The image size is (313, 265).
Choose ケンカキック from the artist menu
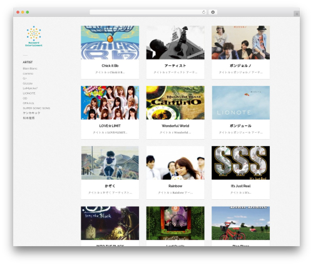[31, 113]
